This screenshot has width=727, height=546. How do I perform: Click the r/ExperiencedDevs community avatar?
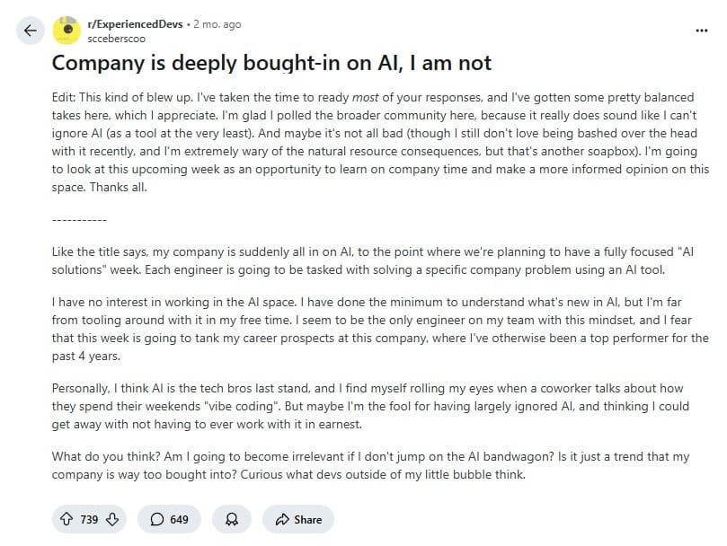coord(66,27)
